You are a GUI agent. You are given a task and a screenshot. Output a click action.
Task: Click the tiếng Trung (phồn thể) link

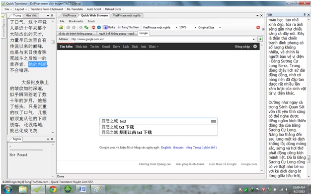point(201,147)
